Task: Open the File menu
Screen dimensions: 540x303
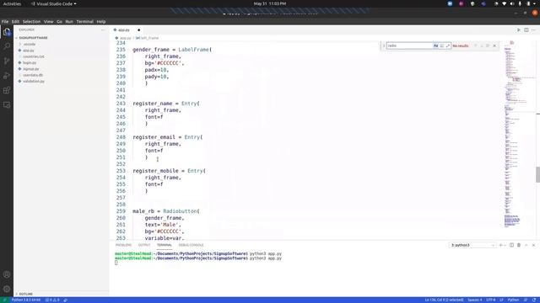Action: pyautogui.click(x=5, y=21)
